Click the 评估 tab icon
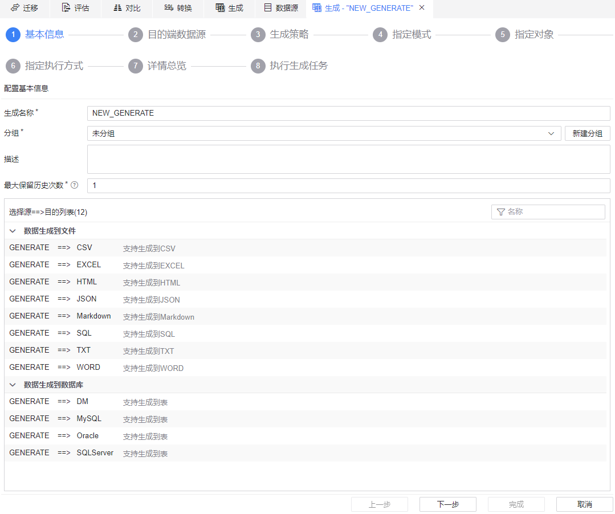The width and height of the screenshot is (615, 514). coord(66,8)
